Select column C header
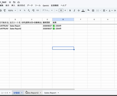117x96 pixels. (x=32, y=19)
